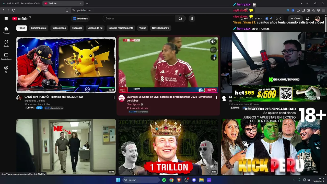Open the Brave wallet icon

pos(308,10)
